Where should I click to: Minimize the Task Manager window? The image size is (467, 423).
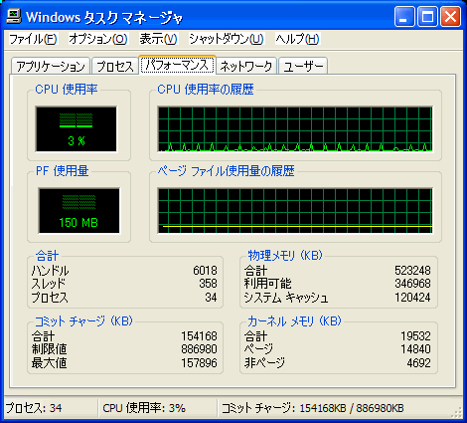point(404,16)
